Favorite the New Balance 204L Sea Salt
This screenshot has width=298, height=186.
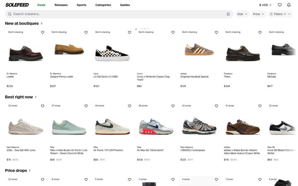[x=43, y=106]
